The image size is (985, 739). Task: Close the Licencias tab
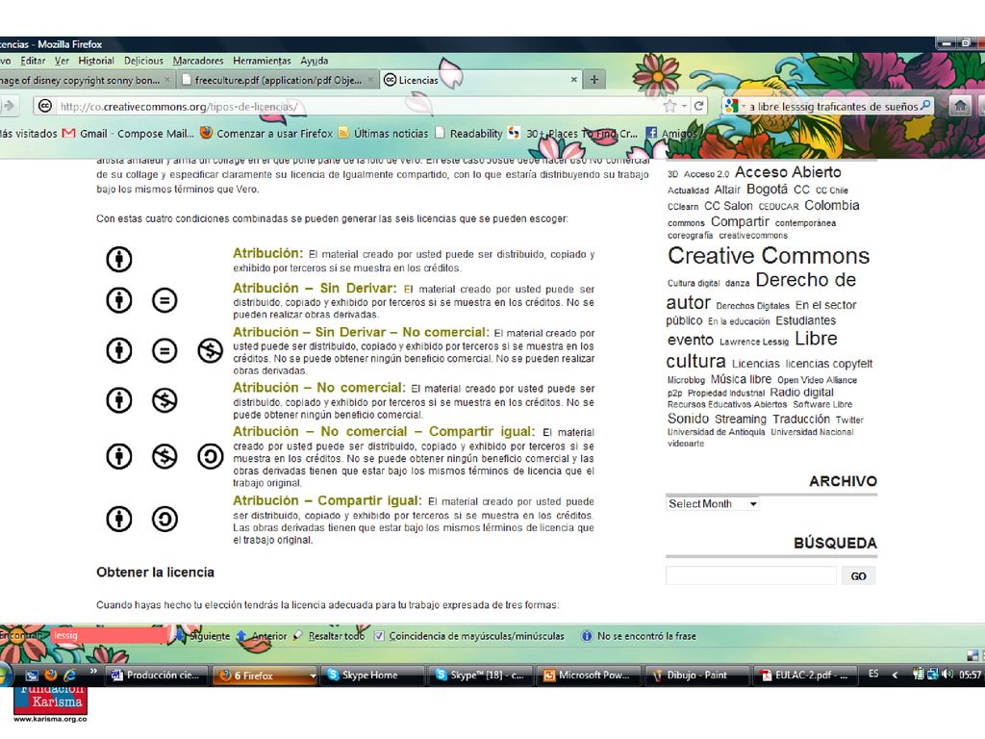pyautogui.click(x=573, y=80)
